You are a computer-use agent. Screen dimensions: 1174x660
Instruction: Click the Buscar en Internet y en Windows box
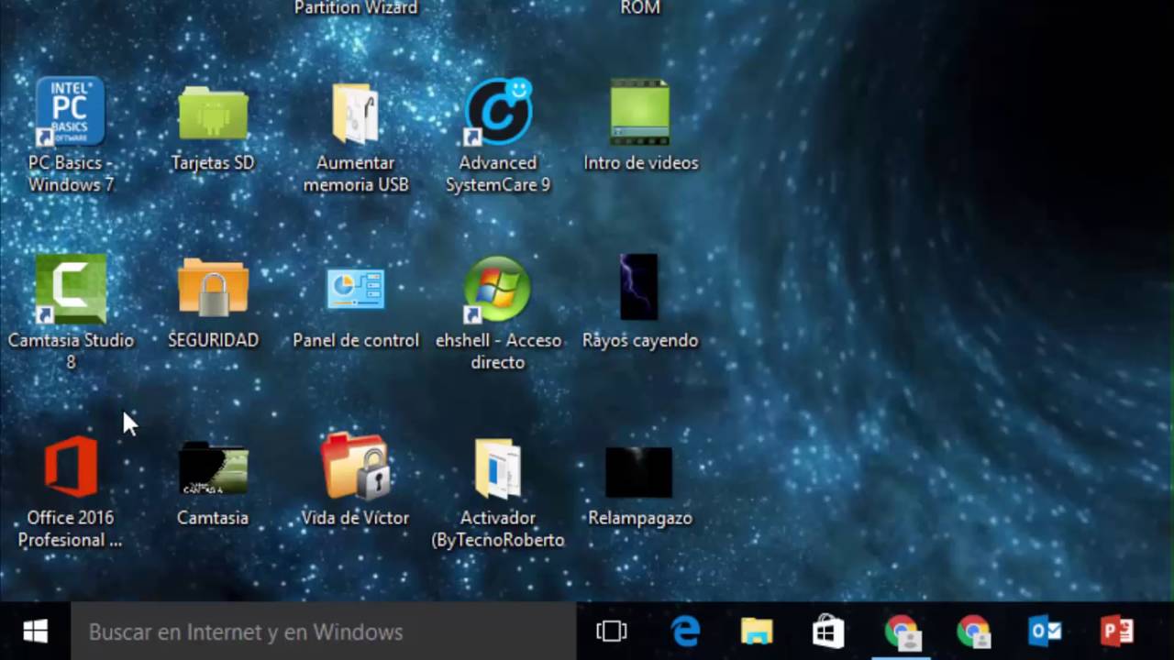(323, 632)
